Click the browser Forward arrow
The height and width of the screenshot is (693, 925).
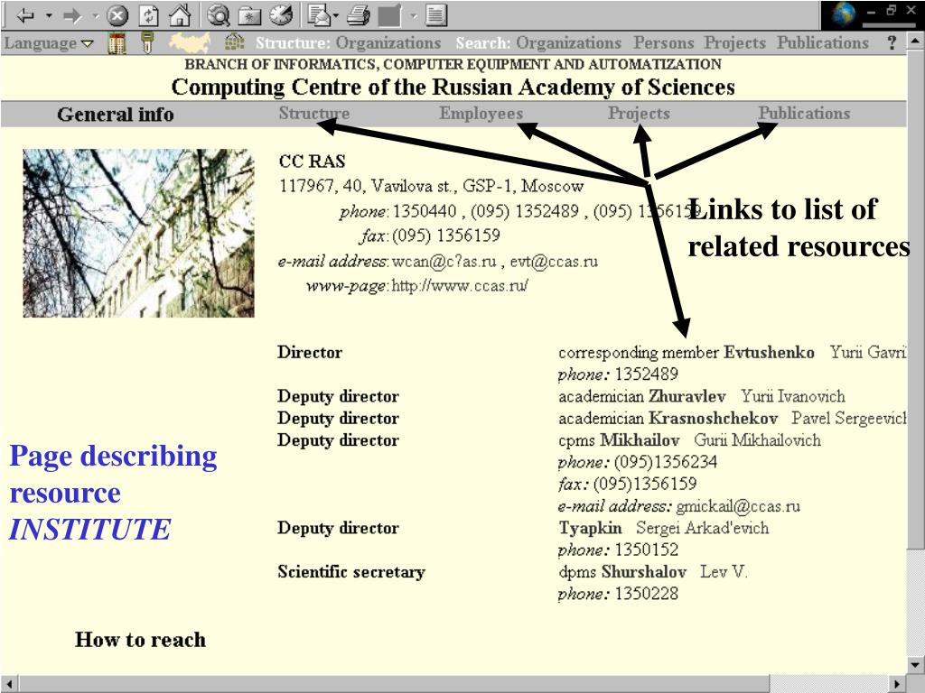point(73,15)
